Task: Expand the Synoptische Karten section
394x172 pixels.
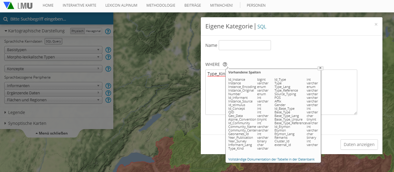Action: (28, 123)
